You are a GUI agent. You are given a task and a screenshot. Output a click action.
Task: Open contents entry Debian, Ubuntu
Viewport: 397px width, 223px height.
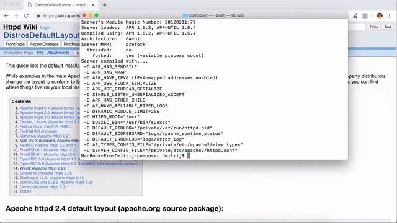pos(50,122)
